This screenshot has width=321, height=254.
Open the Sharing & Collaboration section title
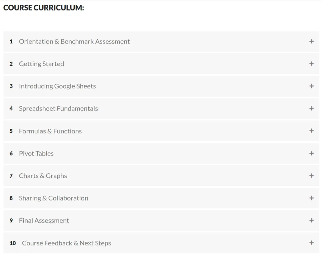click(54, 198)
